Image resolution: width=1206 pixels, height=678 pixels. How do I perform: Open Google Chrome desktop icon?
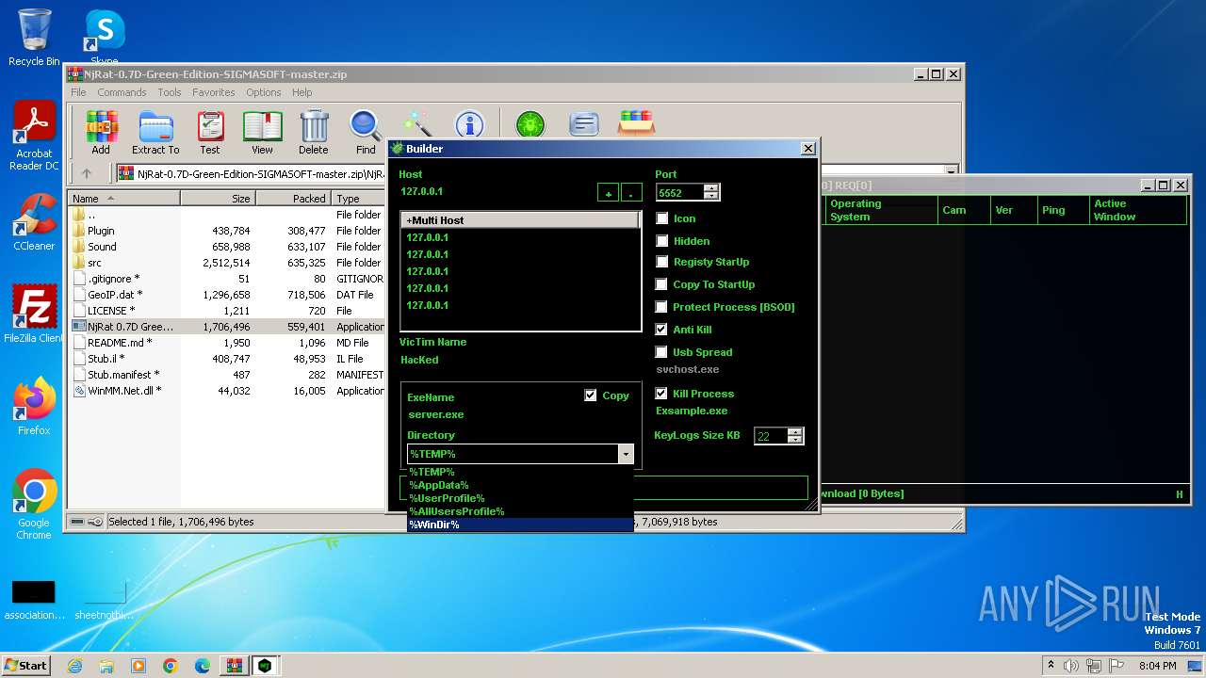(34, 505)
